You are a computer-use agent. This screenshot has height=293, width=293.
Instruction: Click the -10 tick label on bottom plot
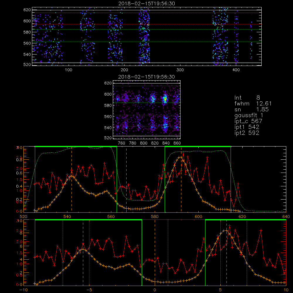[23, 290]
